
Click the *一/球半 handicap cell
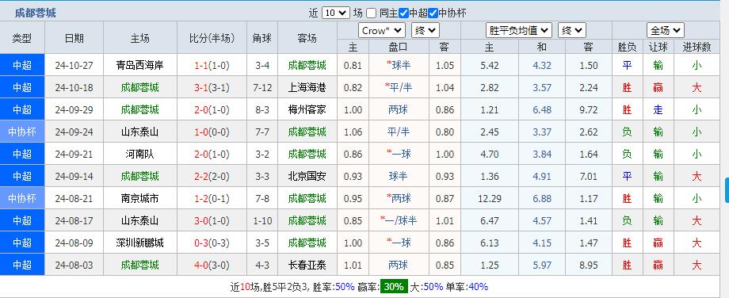(399, 221)
